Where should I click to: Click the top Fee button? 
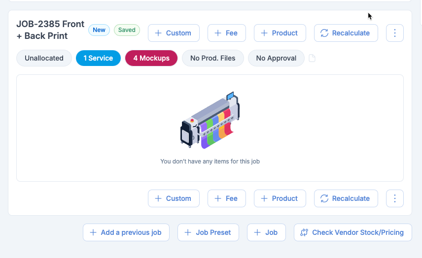coord(225,33)
